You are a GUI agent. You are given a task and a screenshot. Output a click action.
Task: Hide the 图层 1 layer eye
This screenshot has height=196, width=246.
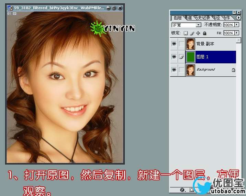tap(174, 57)
